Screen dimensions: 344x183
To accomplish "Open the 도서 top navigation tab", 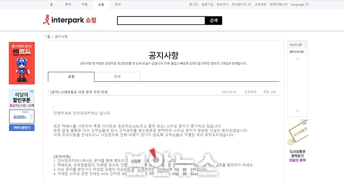I will [117, 5].
